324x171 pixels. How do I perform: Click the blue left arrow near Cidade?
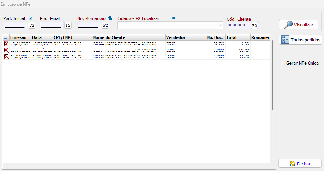[173, 18]
